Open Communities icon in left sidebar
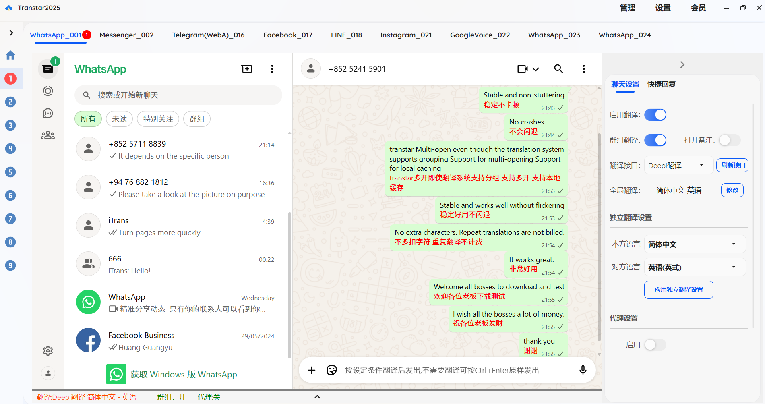This screenshot has height=404, width=765. 48,135
